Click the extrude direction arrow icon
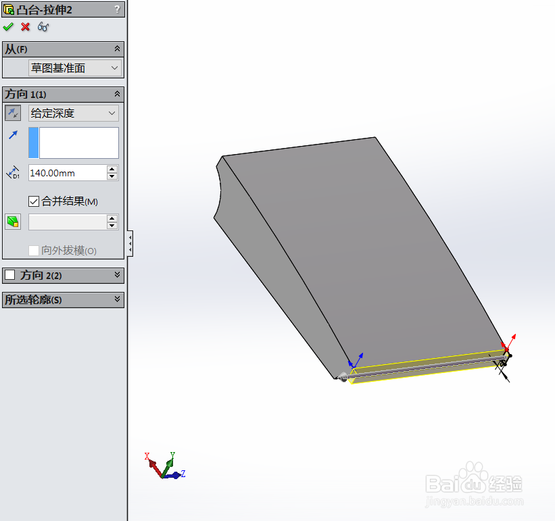555x521 pixels. [x=13, y=134]
